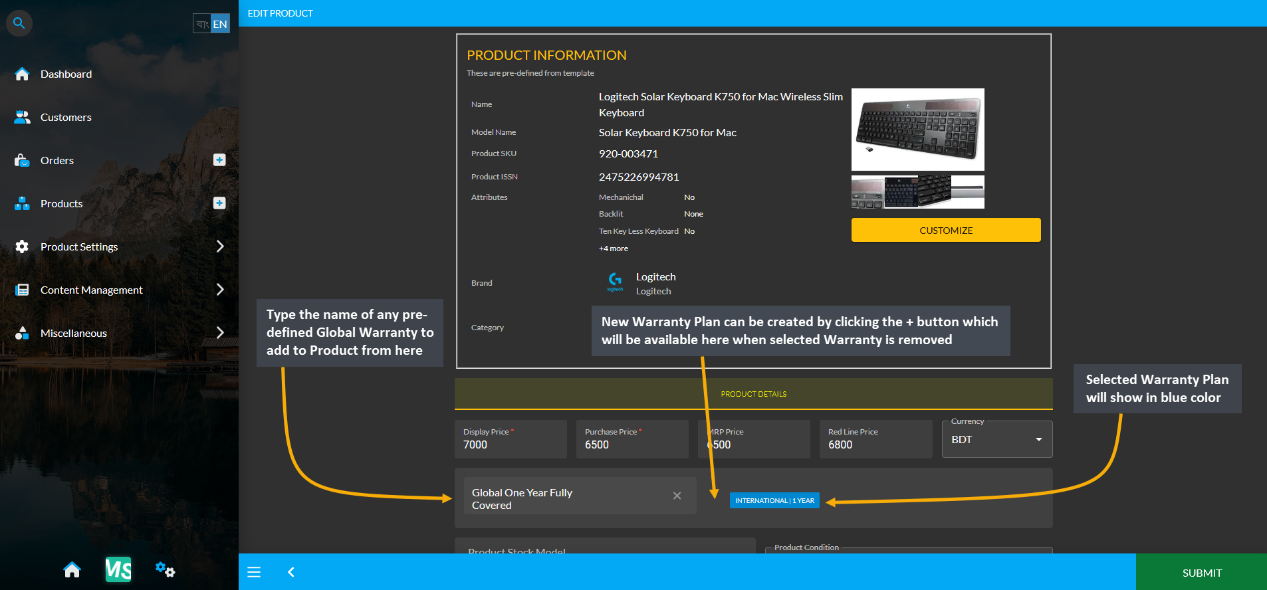Click bottom home icon in sidebar
1267x590 pixels.
pos(72,569)
